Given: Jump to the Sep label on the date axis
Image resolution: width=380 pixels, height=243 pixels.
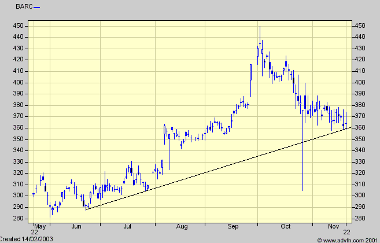Looking at the screenshot, I should tap(235, 226).
